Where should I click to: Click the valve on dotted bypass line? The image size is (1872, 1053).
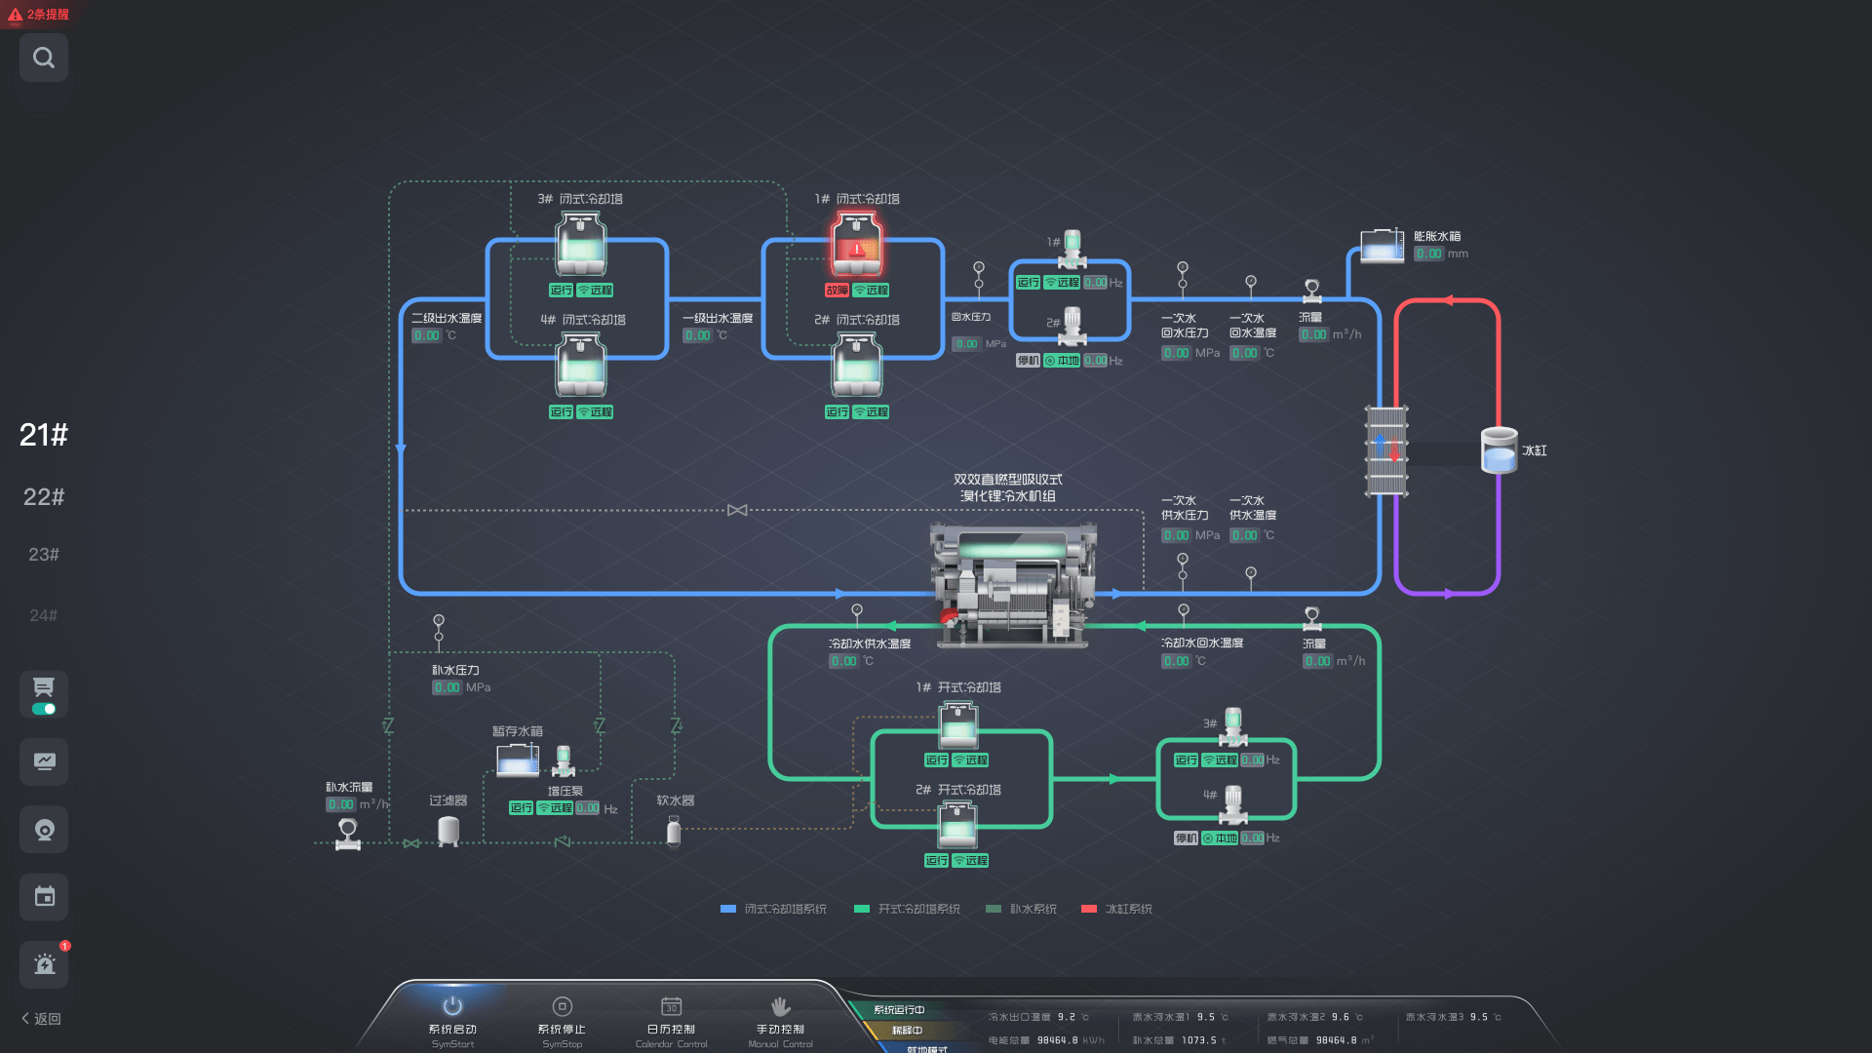737,510
